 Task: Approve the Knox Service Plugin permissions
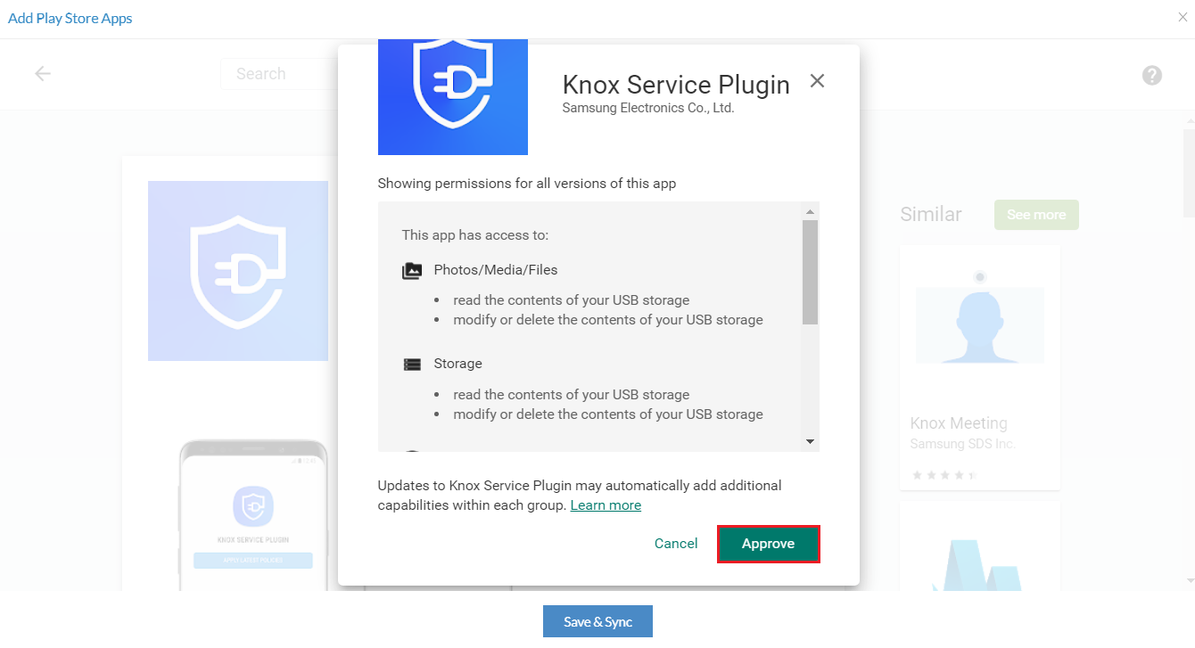click(768, 543)
